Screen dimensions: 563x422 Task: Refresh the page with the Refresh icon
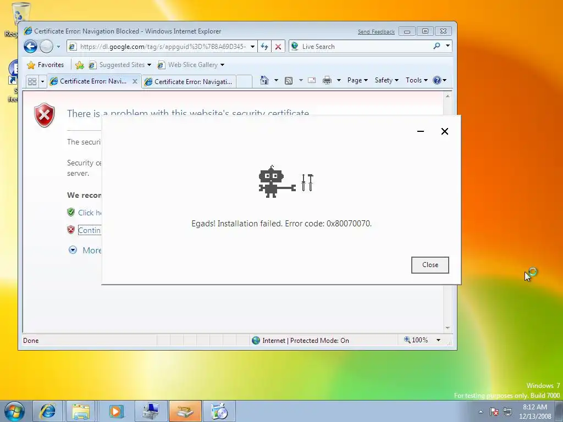264,47
